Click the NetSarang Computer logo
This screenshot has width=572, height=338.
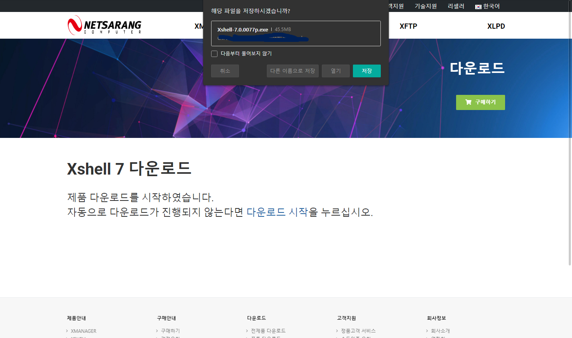pyautogui.click(x=104, y=25)
